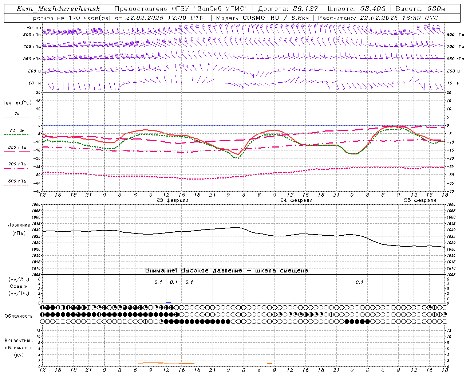
Task: Click the station name Kem_Mezhdurechensk
Action: [58, 9]
